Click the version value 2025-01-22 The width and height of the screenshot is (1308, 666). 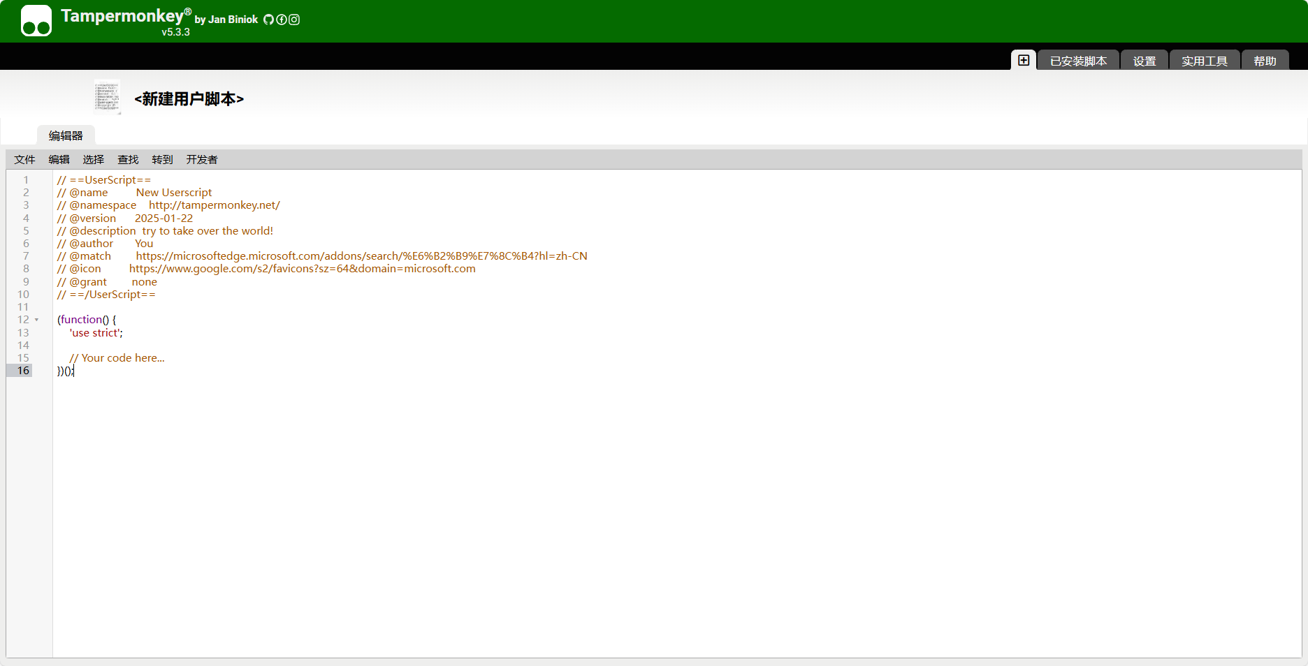point(163,218)
